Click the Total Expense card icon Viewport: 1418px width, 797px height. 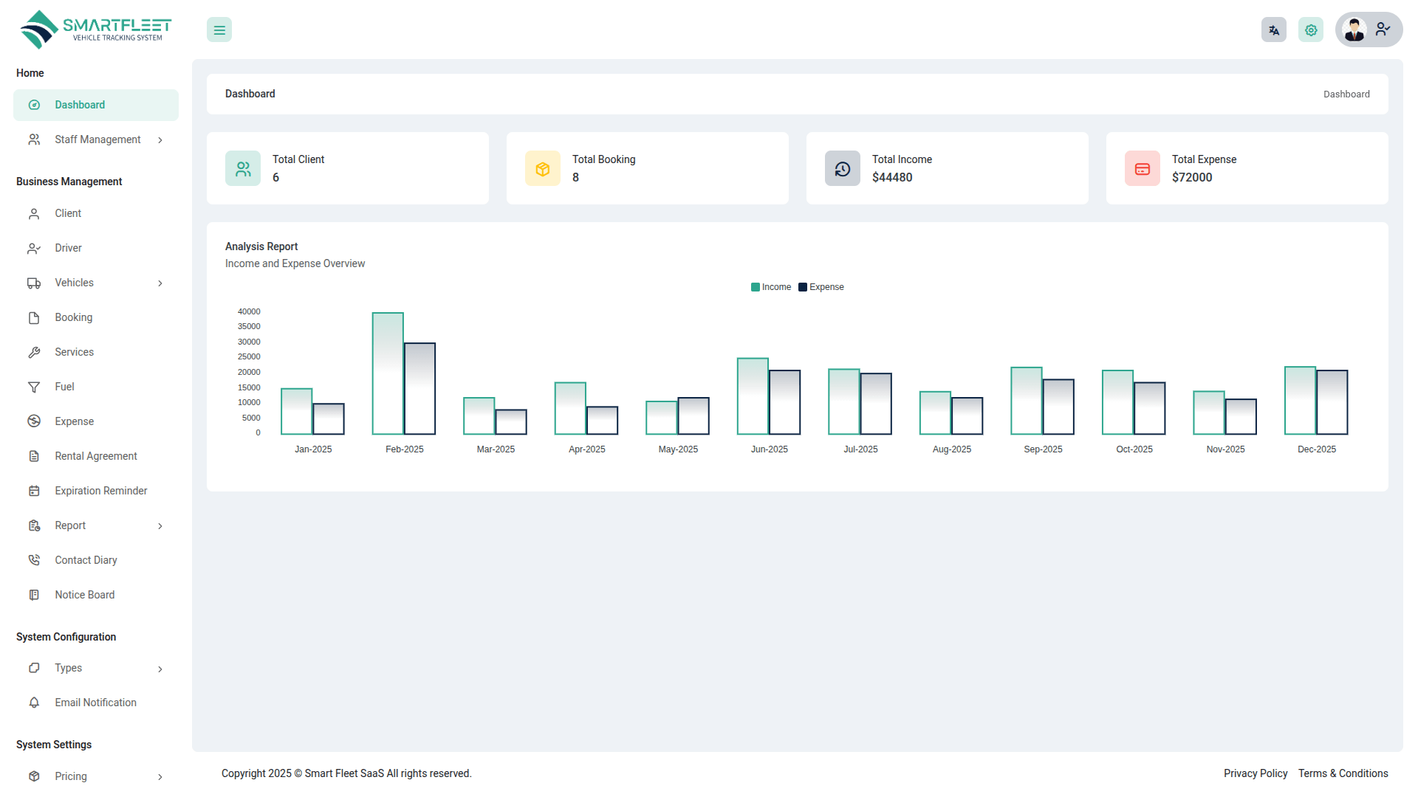coord(1143,169)
